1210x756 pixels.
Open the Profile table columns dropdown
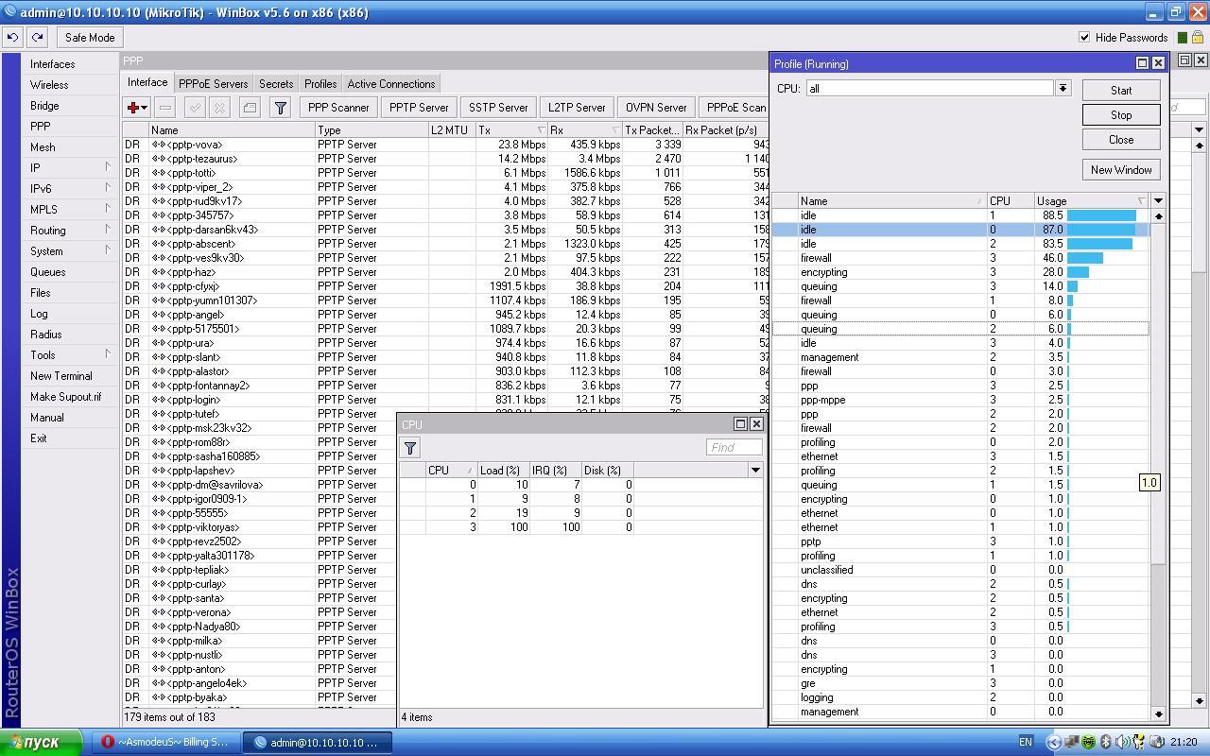[x=1158, y=200]
